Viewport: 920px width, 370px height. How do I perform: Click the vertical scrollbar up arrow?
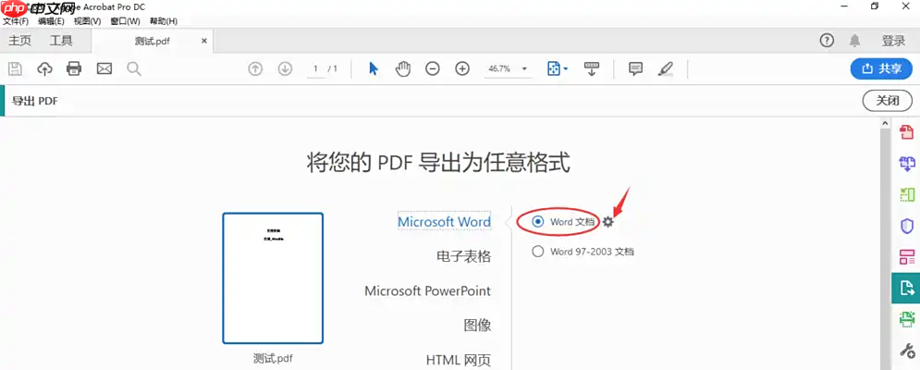[885, 123]
